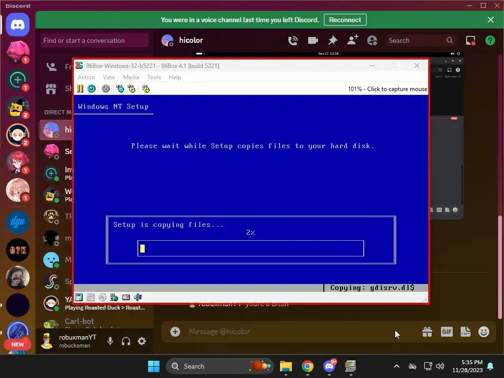Click the hard disk status bar icon
Viewport: 504px width, 378px height.
click(x=126, y=297)
